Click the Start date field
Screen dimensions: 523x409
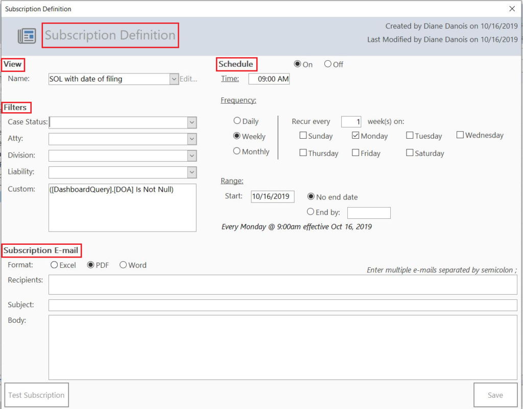(273, 196)
